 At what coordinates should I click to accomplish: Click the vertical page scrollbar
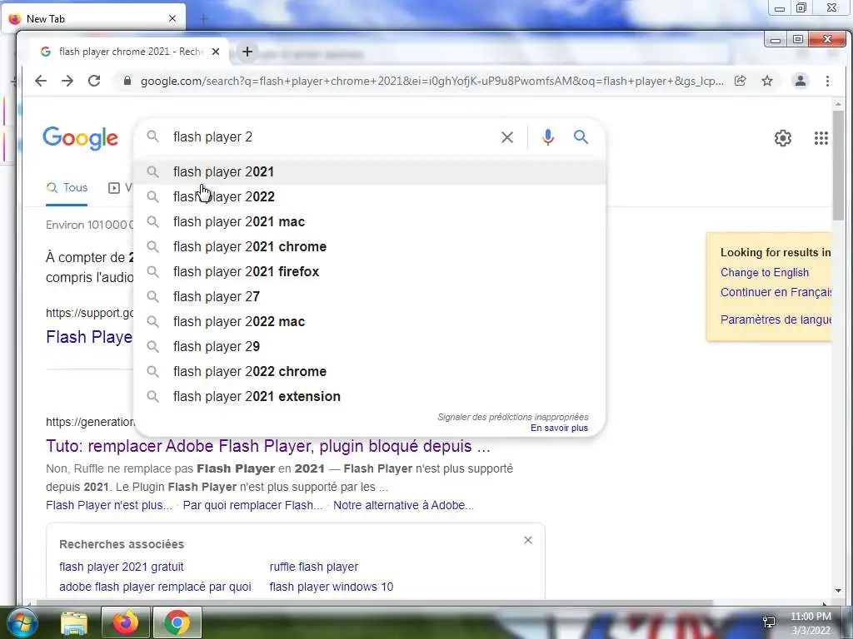click(x=838, y=166)
